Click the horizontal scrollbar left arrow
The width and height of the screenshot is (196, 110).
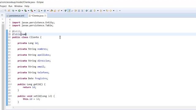[13, 107]
